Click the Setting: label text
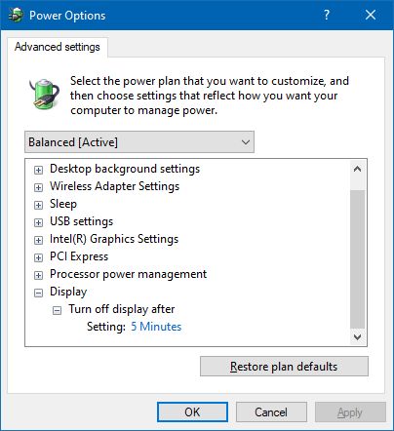The width and height of the screenshot is (394, 431). [106, 327]
